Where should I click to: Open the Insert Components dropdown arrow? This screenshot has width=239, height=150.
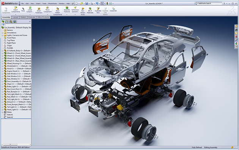[16, 14]
